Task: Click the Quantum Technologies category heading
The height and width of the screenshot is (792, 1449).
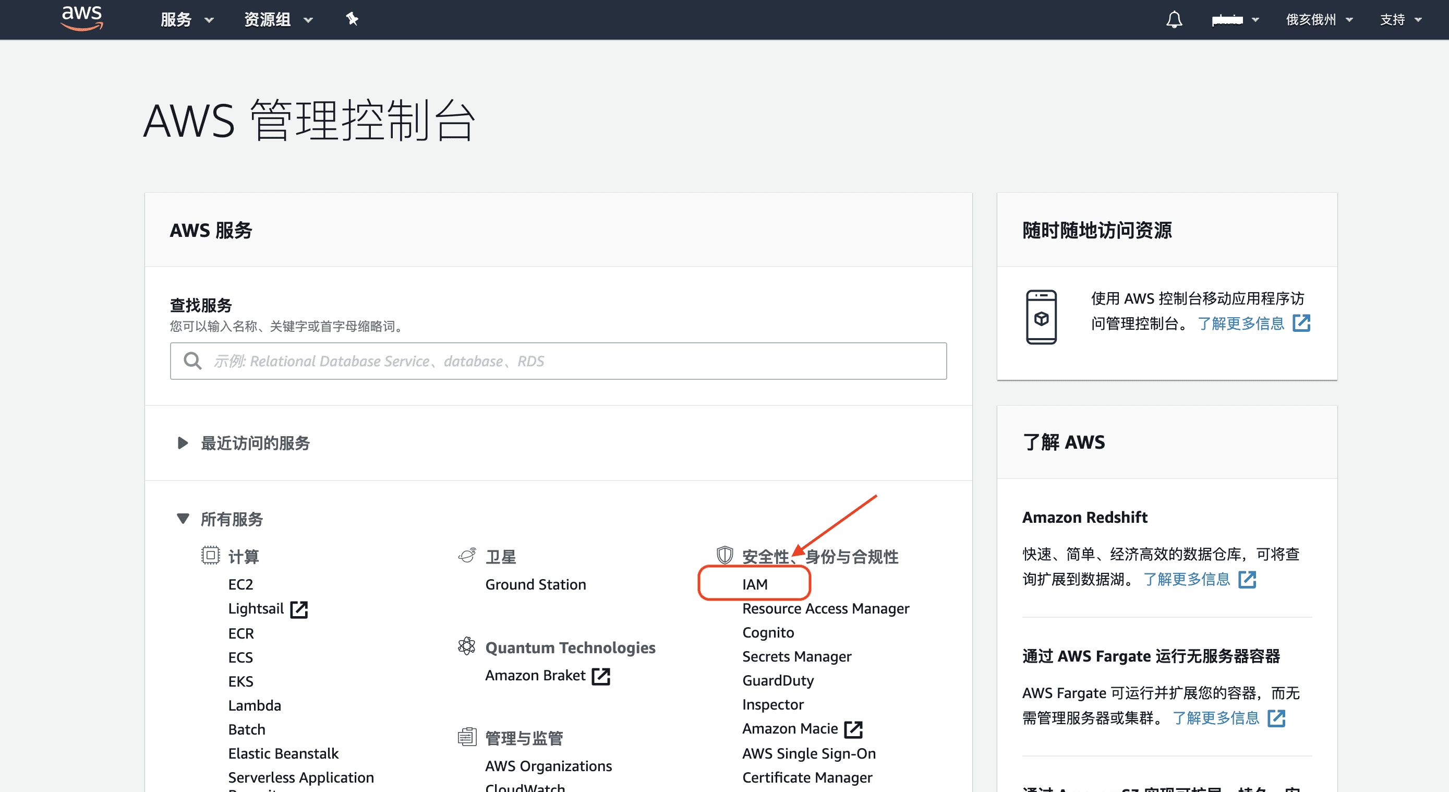Action: click(x=571, y=647)
